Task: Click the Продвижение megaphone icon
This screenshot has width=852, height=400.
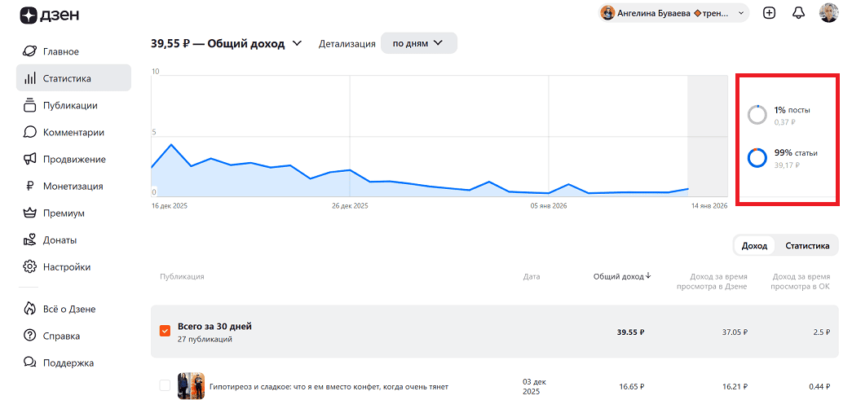Action: 30,159
